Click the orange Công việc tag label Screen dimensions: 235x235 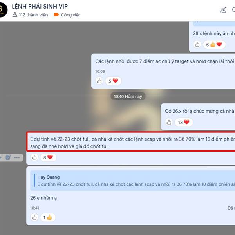point(67,15)
